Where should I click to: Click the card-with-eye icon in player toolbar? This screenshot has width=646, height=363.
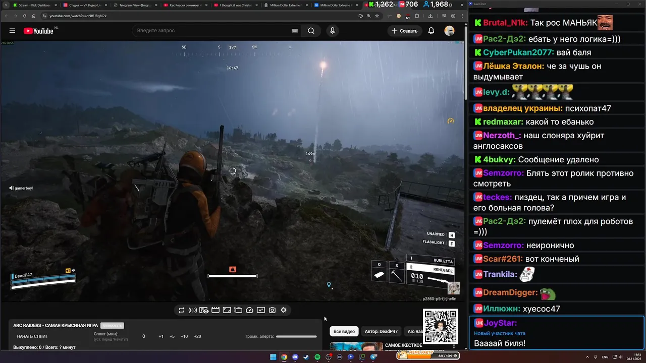pos(204,310)
